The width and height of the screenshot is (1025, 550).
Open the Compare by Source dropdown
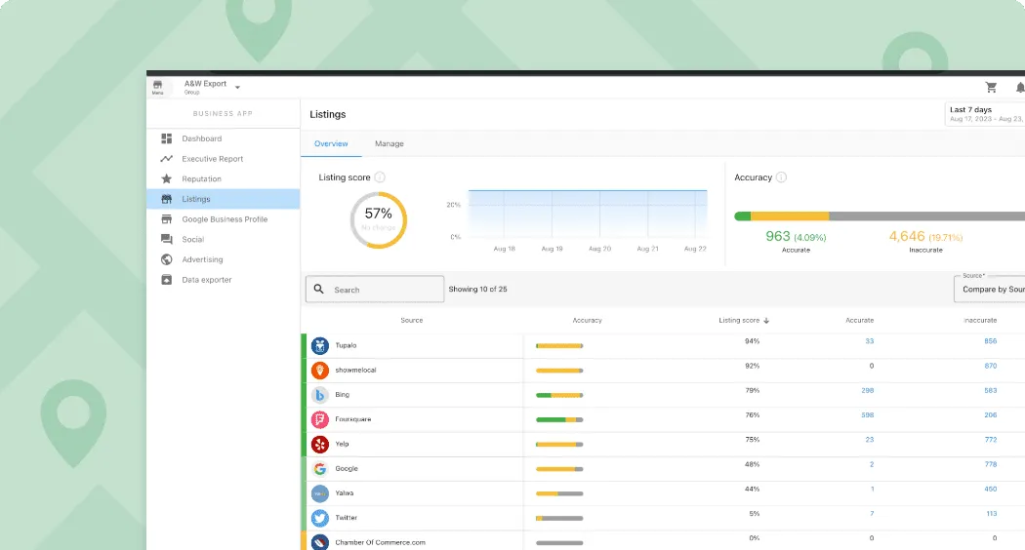pyautogui.click(x=990, y=289)
